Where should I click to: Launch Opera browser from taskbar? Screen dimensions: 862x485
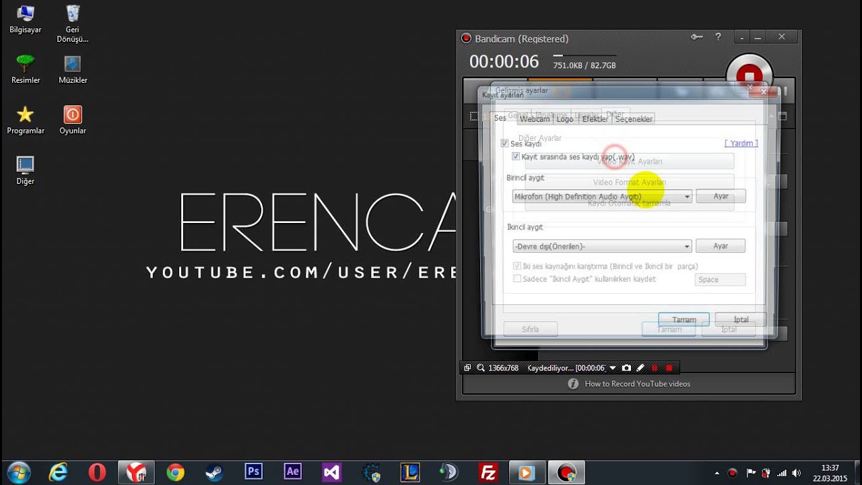tap(98, 472)
